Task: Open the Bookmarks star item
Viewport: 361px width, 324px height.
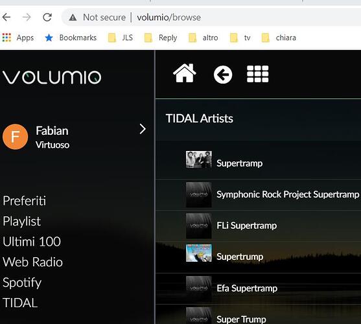Action: tap(71, 38)
